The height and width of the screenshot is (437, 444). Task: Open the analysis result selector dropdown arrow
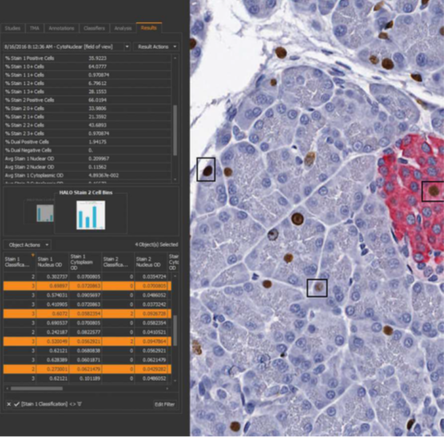pyautogui.click(x=127, y=47)
